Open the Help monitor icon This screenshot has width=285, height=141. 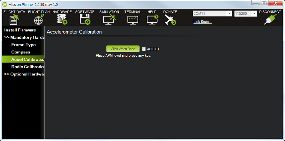(x=152, y=19)
